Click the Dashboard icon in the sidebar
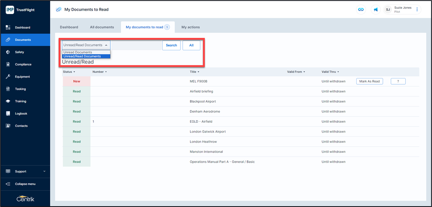Image resolution: width=432 pixels, height=207 pixels. (x=8, y=28)
